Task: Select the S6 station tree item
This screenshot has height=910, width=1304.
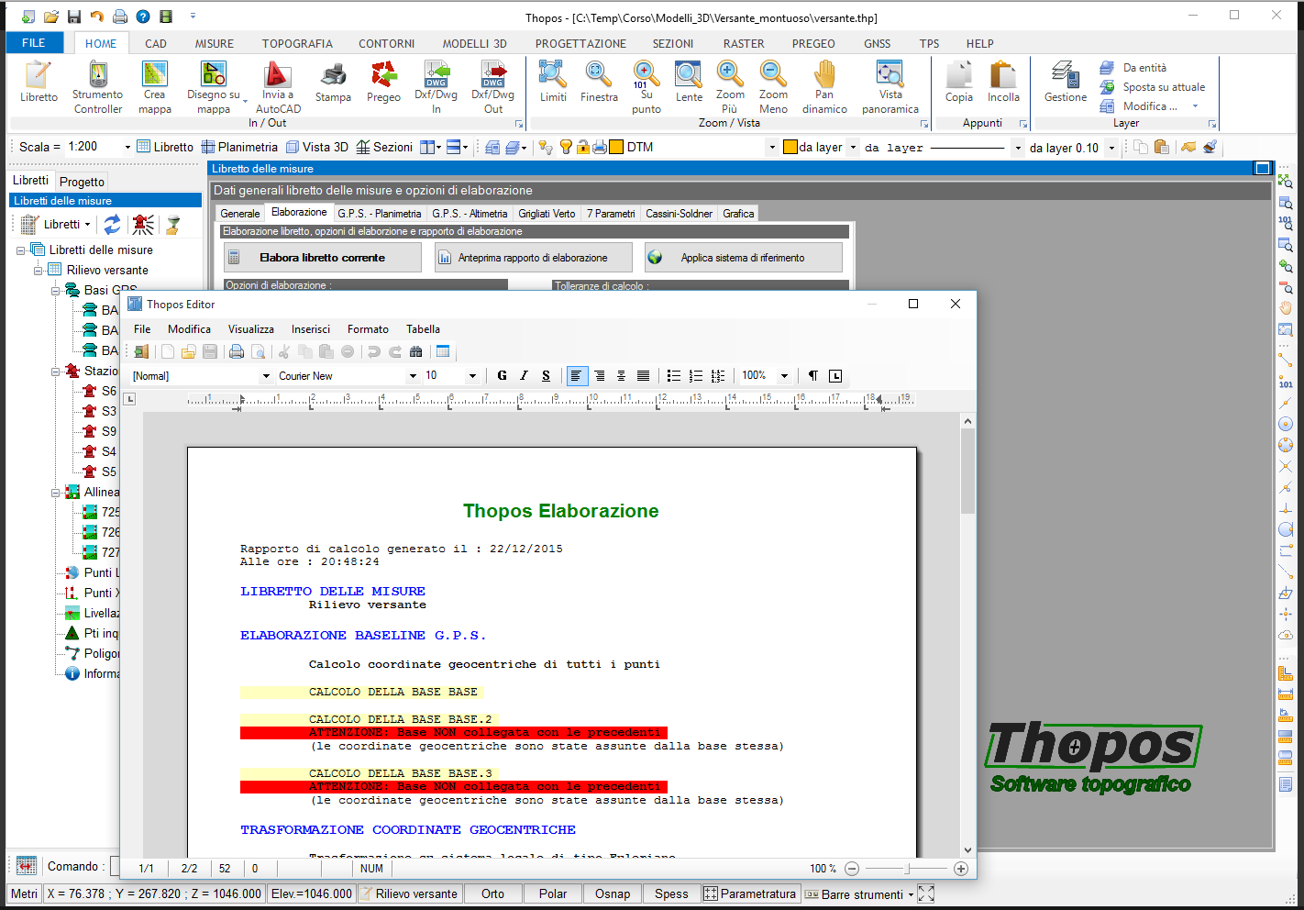Action: (x=100, y=391)
